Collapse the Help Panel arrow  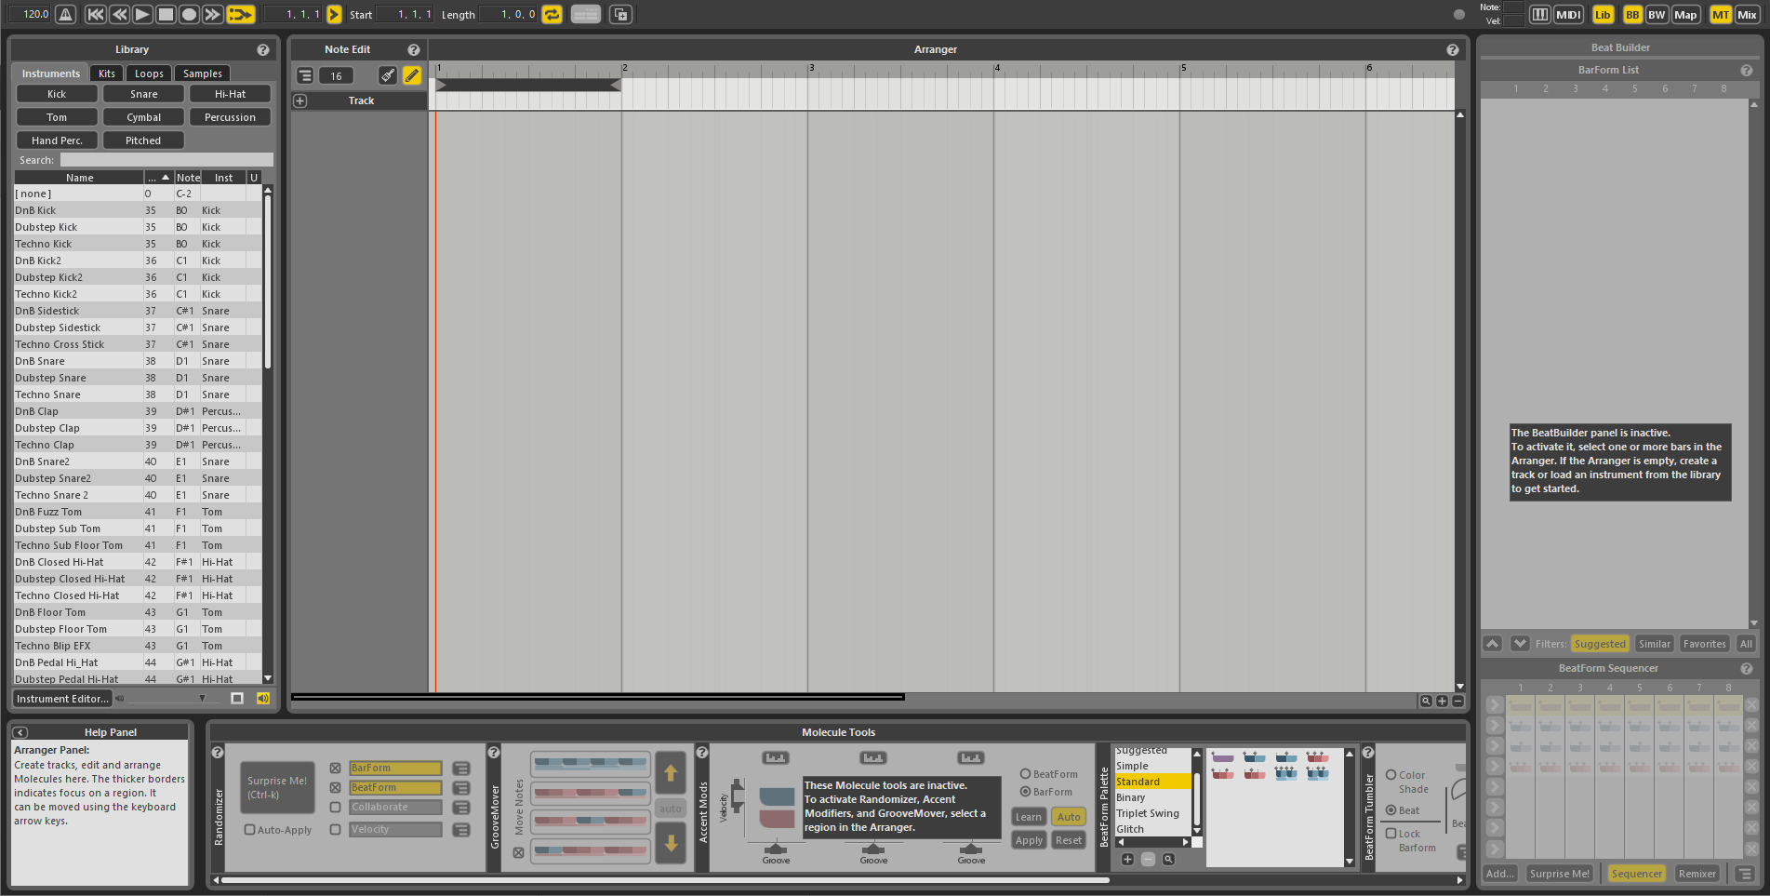[x=20, y=732]
